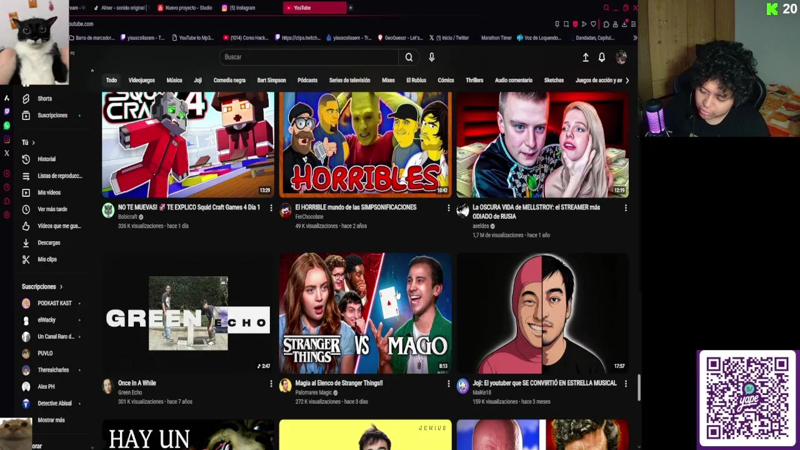Open Green Echo channel name link

click(x=130, y=392)
